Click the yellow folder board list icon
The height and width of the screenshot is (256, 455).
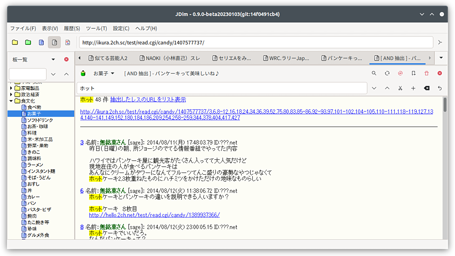click(15, 42)
